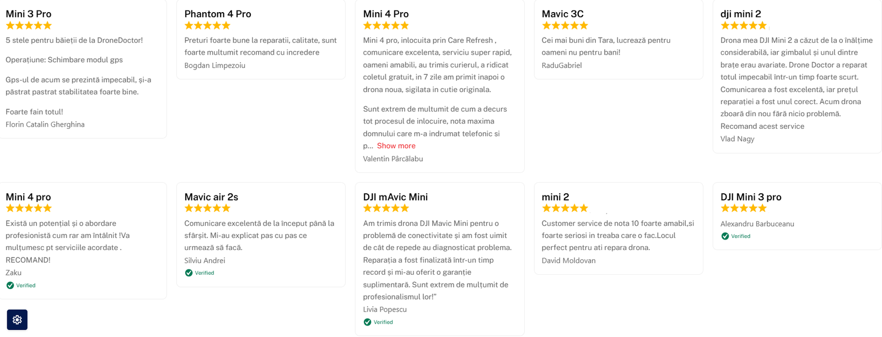The image size is (882, 337).
Task: Click the Verified checkmark under Silviu Andrei
Action: coord(189,273)
